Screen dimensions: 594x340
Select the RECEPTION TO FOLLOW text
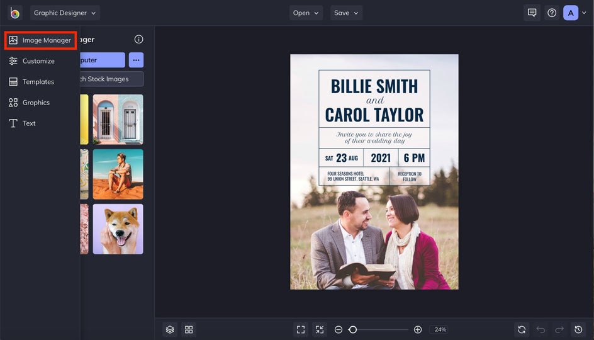[410, 177]
